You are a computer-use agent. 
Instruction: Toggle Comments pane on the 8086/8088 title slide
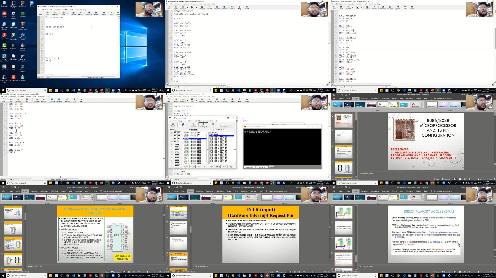point(446,179)
